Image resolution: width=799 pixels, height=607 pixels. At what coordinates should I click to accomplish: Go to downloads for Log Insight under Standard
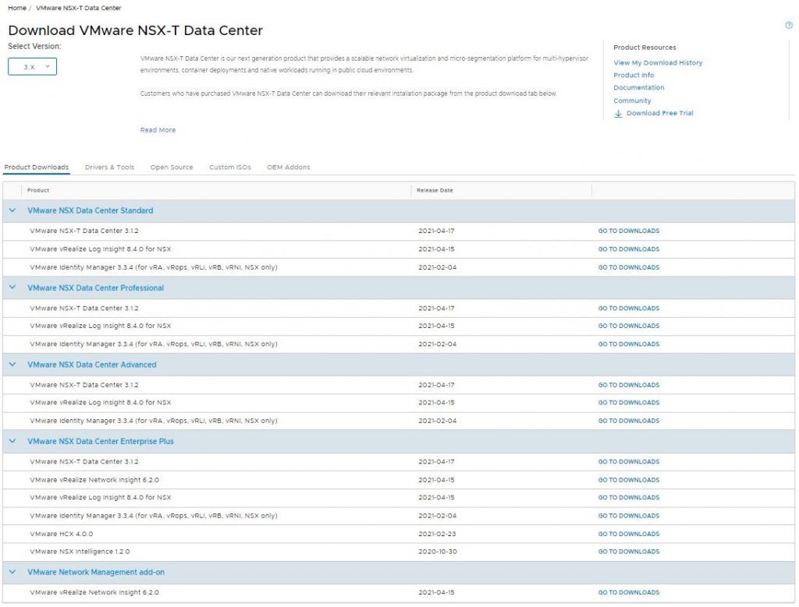[629, 249]
